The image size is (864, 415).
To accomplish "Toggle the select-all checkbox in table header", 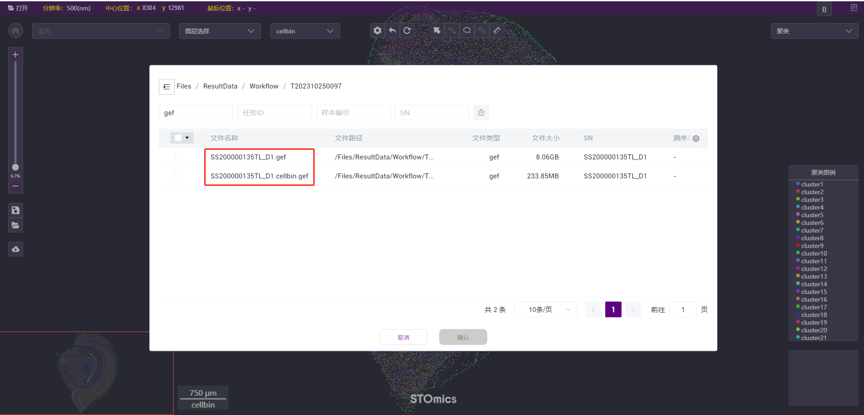I will pos(178,138).
